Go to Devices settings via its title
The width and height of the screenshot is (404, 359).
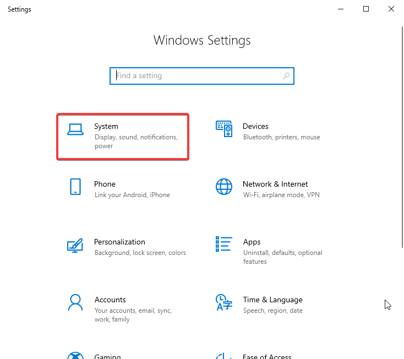click(x=255, y=126)
